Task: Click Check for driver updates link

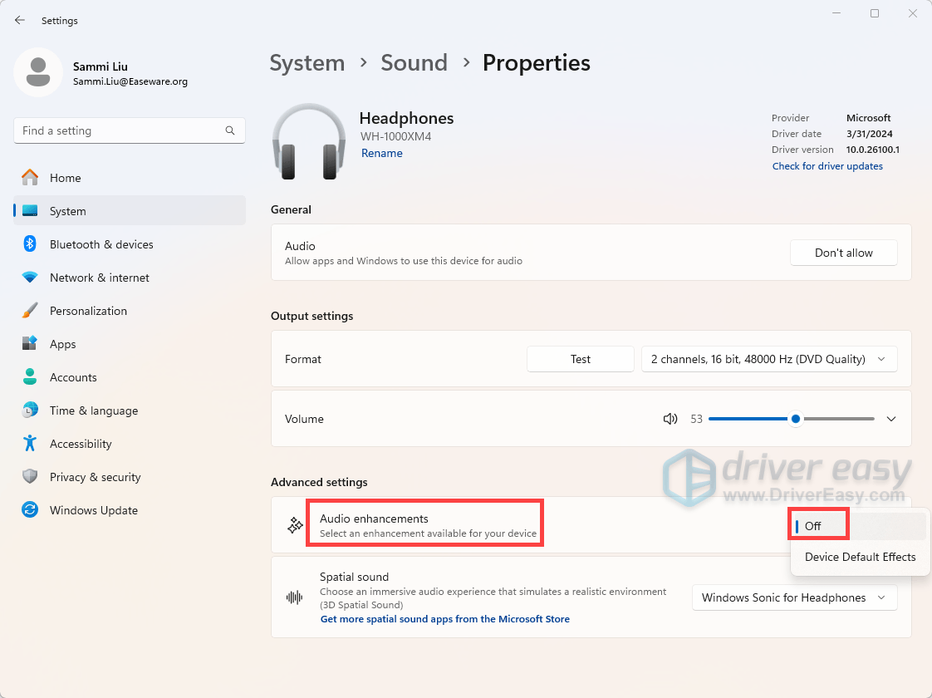Action: point(827,166)
